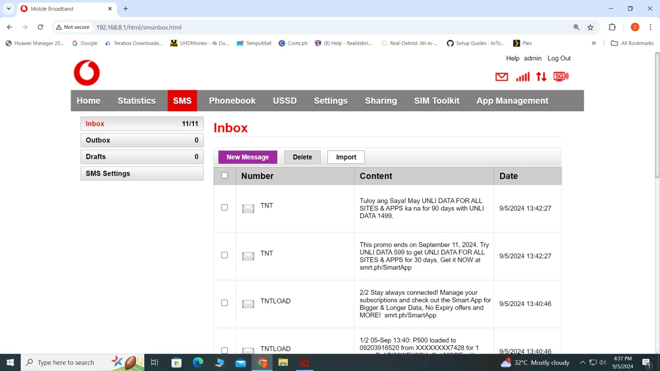Open the tab search dropdown arrow
Screen dimensions: 660x371
pos(9,9)
